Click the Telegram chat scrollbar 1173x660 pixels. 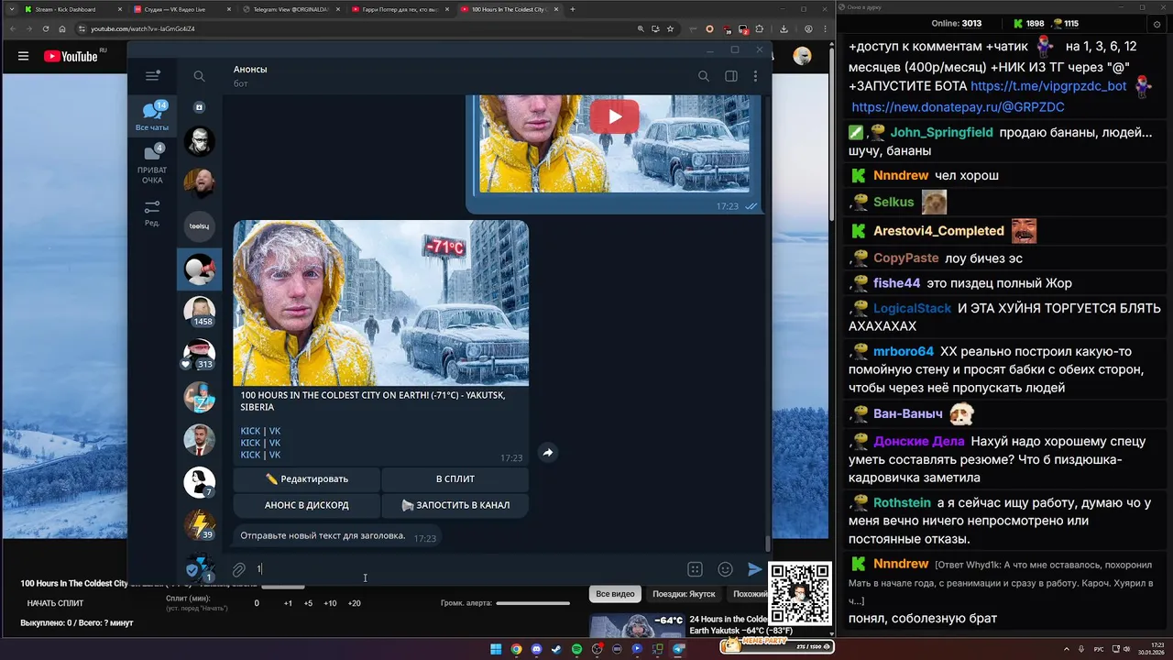768,544
